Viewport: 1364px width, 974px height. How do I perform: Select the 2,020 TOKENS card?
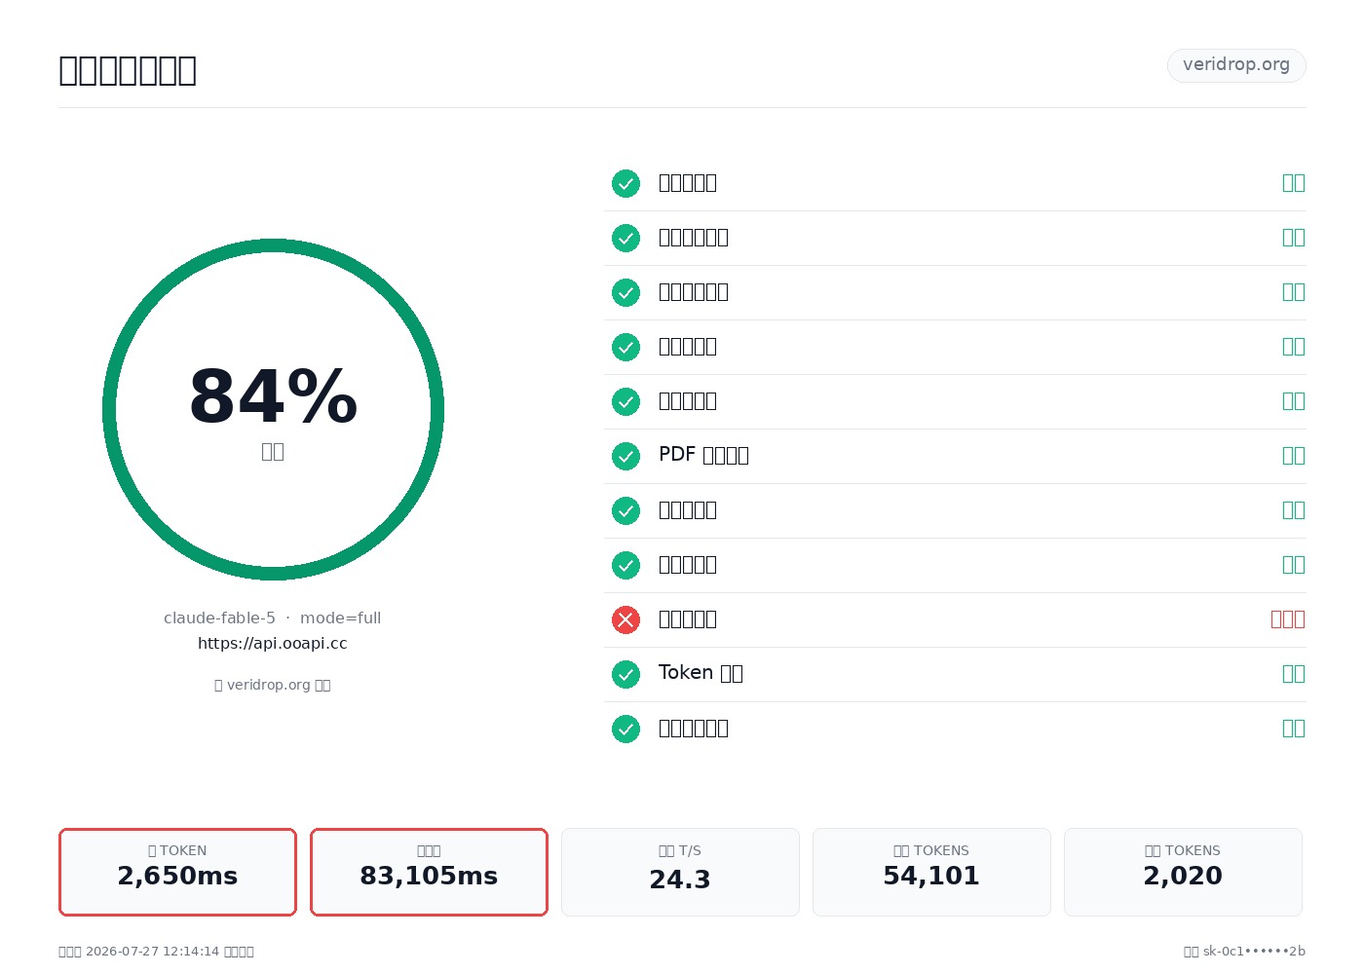[x=1183, y=872]
